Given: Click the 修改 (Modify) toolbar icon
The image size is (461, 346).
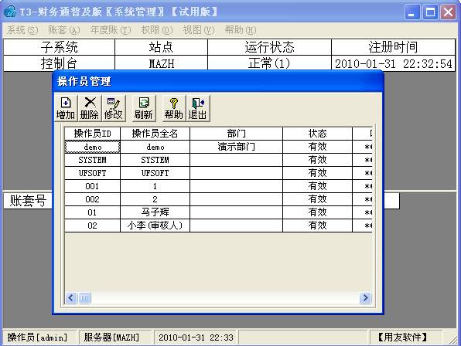Looking at the screenshot, I should (x=114, y=108).
